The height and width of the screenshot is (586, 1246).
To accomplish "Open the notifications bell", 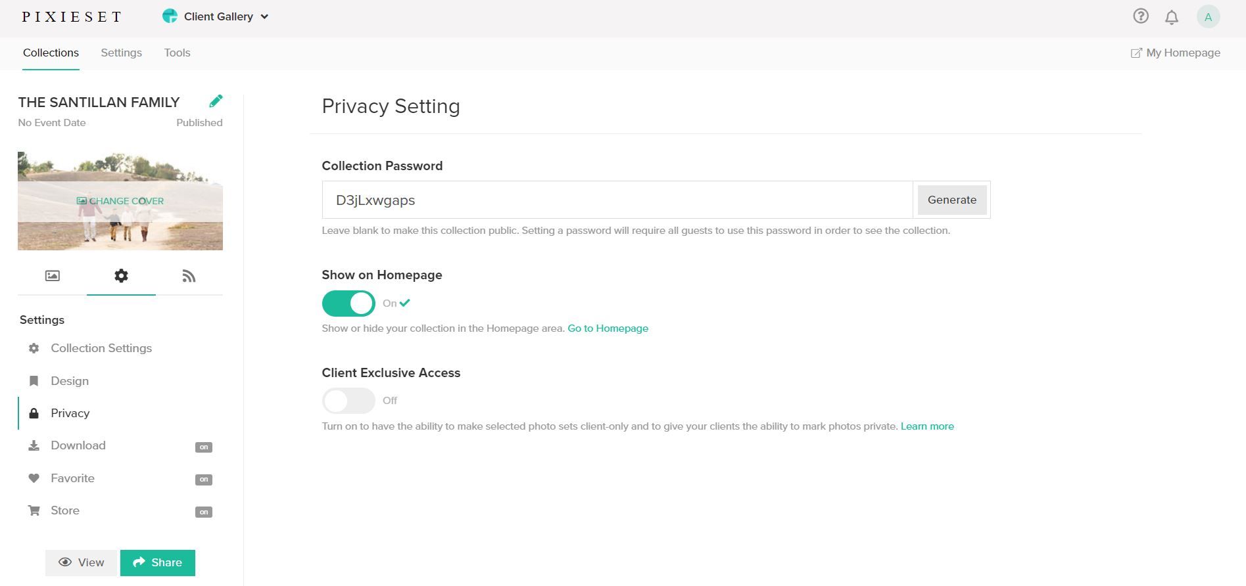I will tap(1171, 17).
